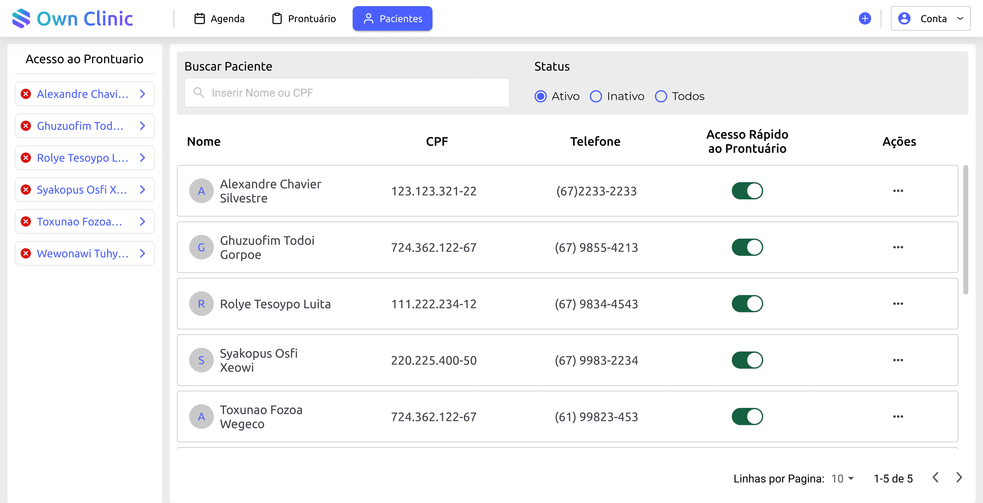Remove Alexandre Chavier from quick access list
Screen dimensions: 983x503
[x=26, y=94]
